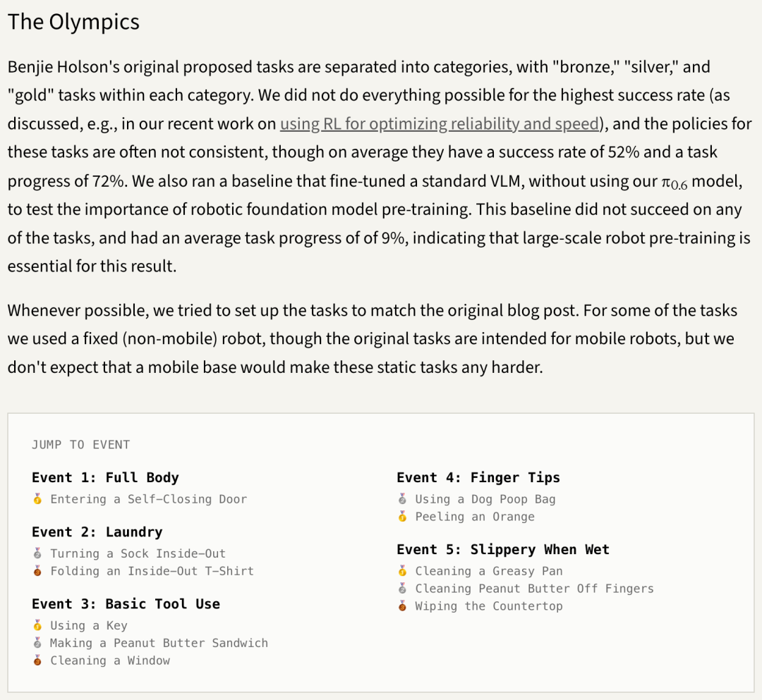Click silver medal icon beside Dog Poop Bag
The image size is (762, 700).
click(402, 499)
